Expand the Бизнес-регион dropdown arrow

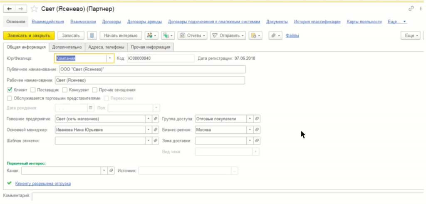250,130
